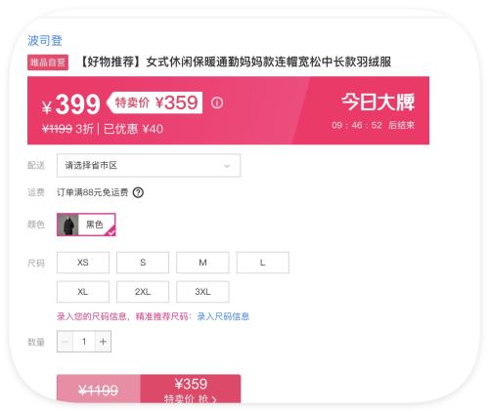Screen dimensions: 489x412
Task: Select the 2XL size option
Action: pyautogui.click(x=143, y=292)
